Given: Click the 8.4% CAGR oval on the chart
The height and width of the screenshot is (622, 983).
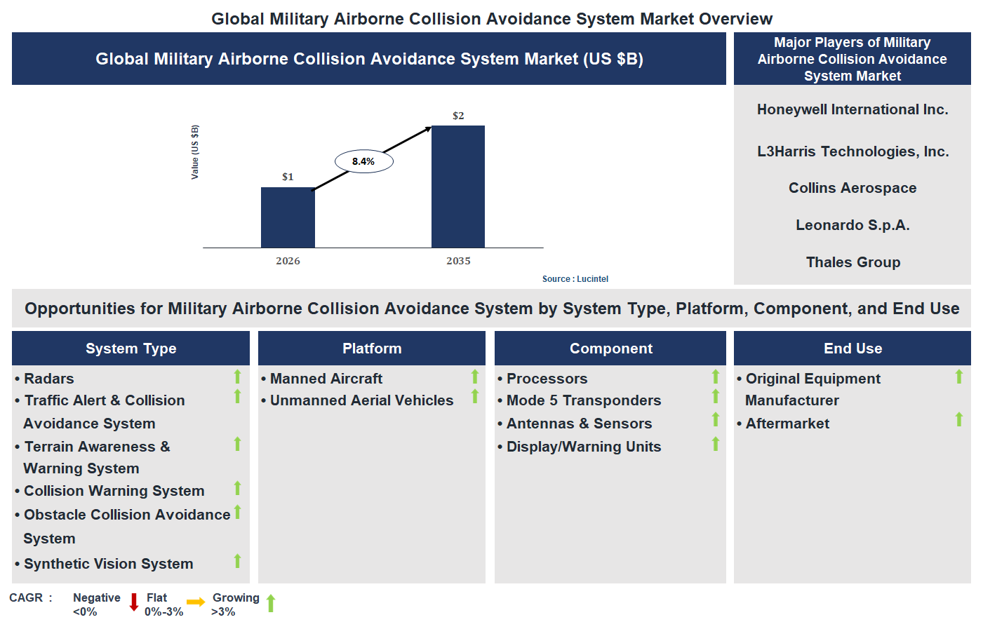Looking at the screenshot, I should point(363,161).
